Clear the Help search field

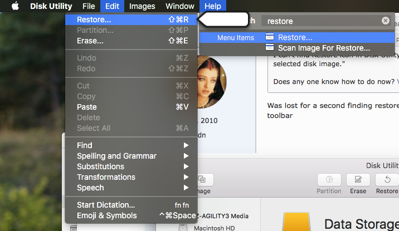[x=385, y=21]
